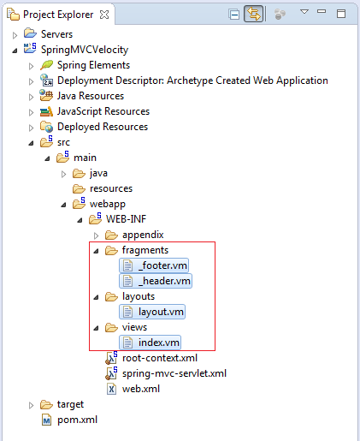Collapse the fragments folder
The height and width of the screenshot is (441, 360).
pos(96,251)
